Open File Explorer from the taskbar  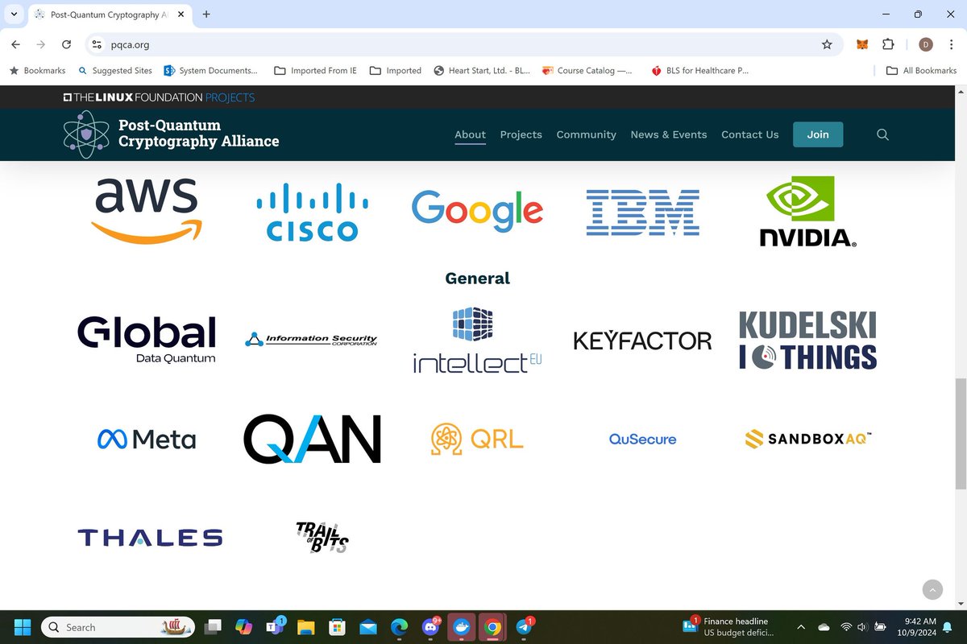[305, 627]
